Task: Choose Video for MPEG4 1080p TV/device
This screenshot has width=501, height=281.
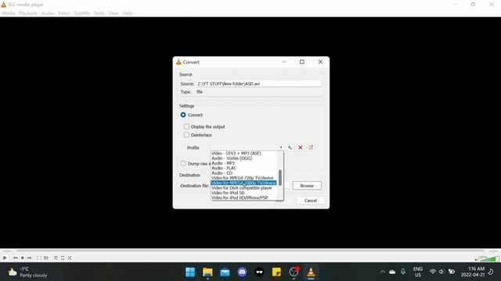Action: tap(243, 183)
